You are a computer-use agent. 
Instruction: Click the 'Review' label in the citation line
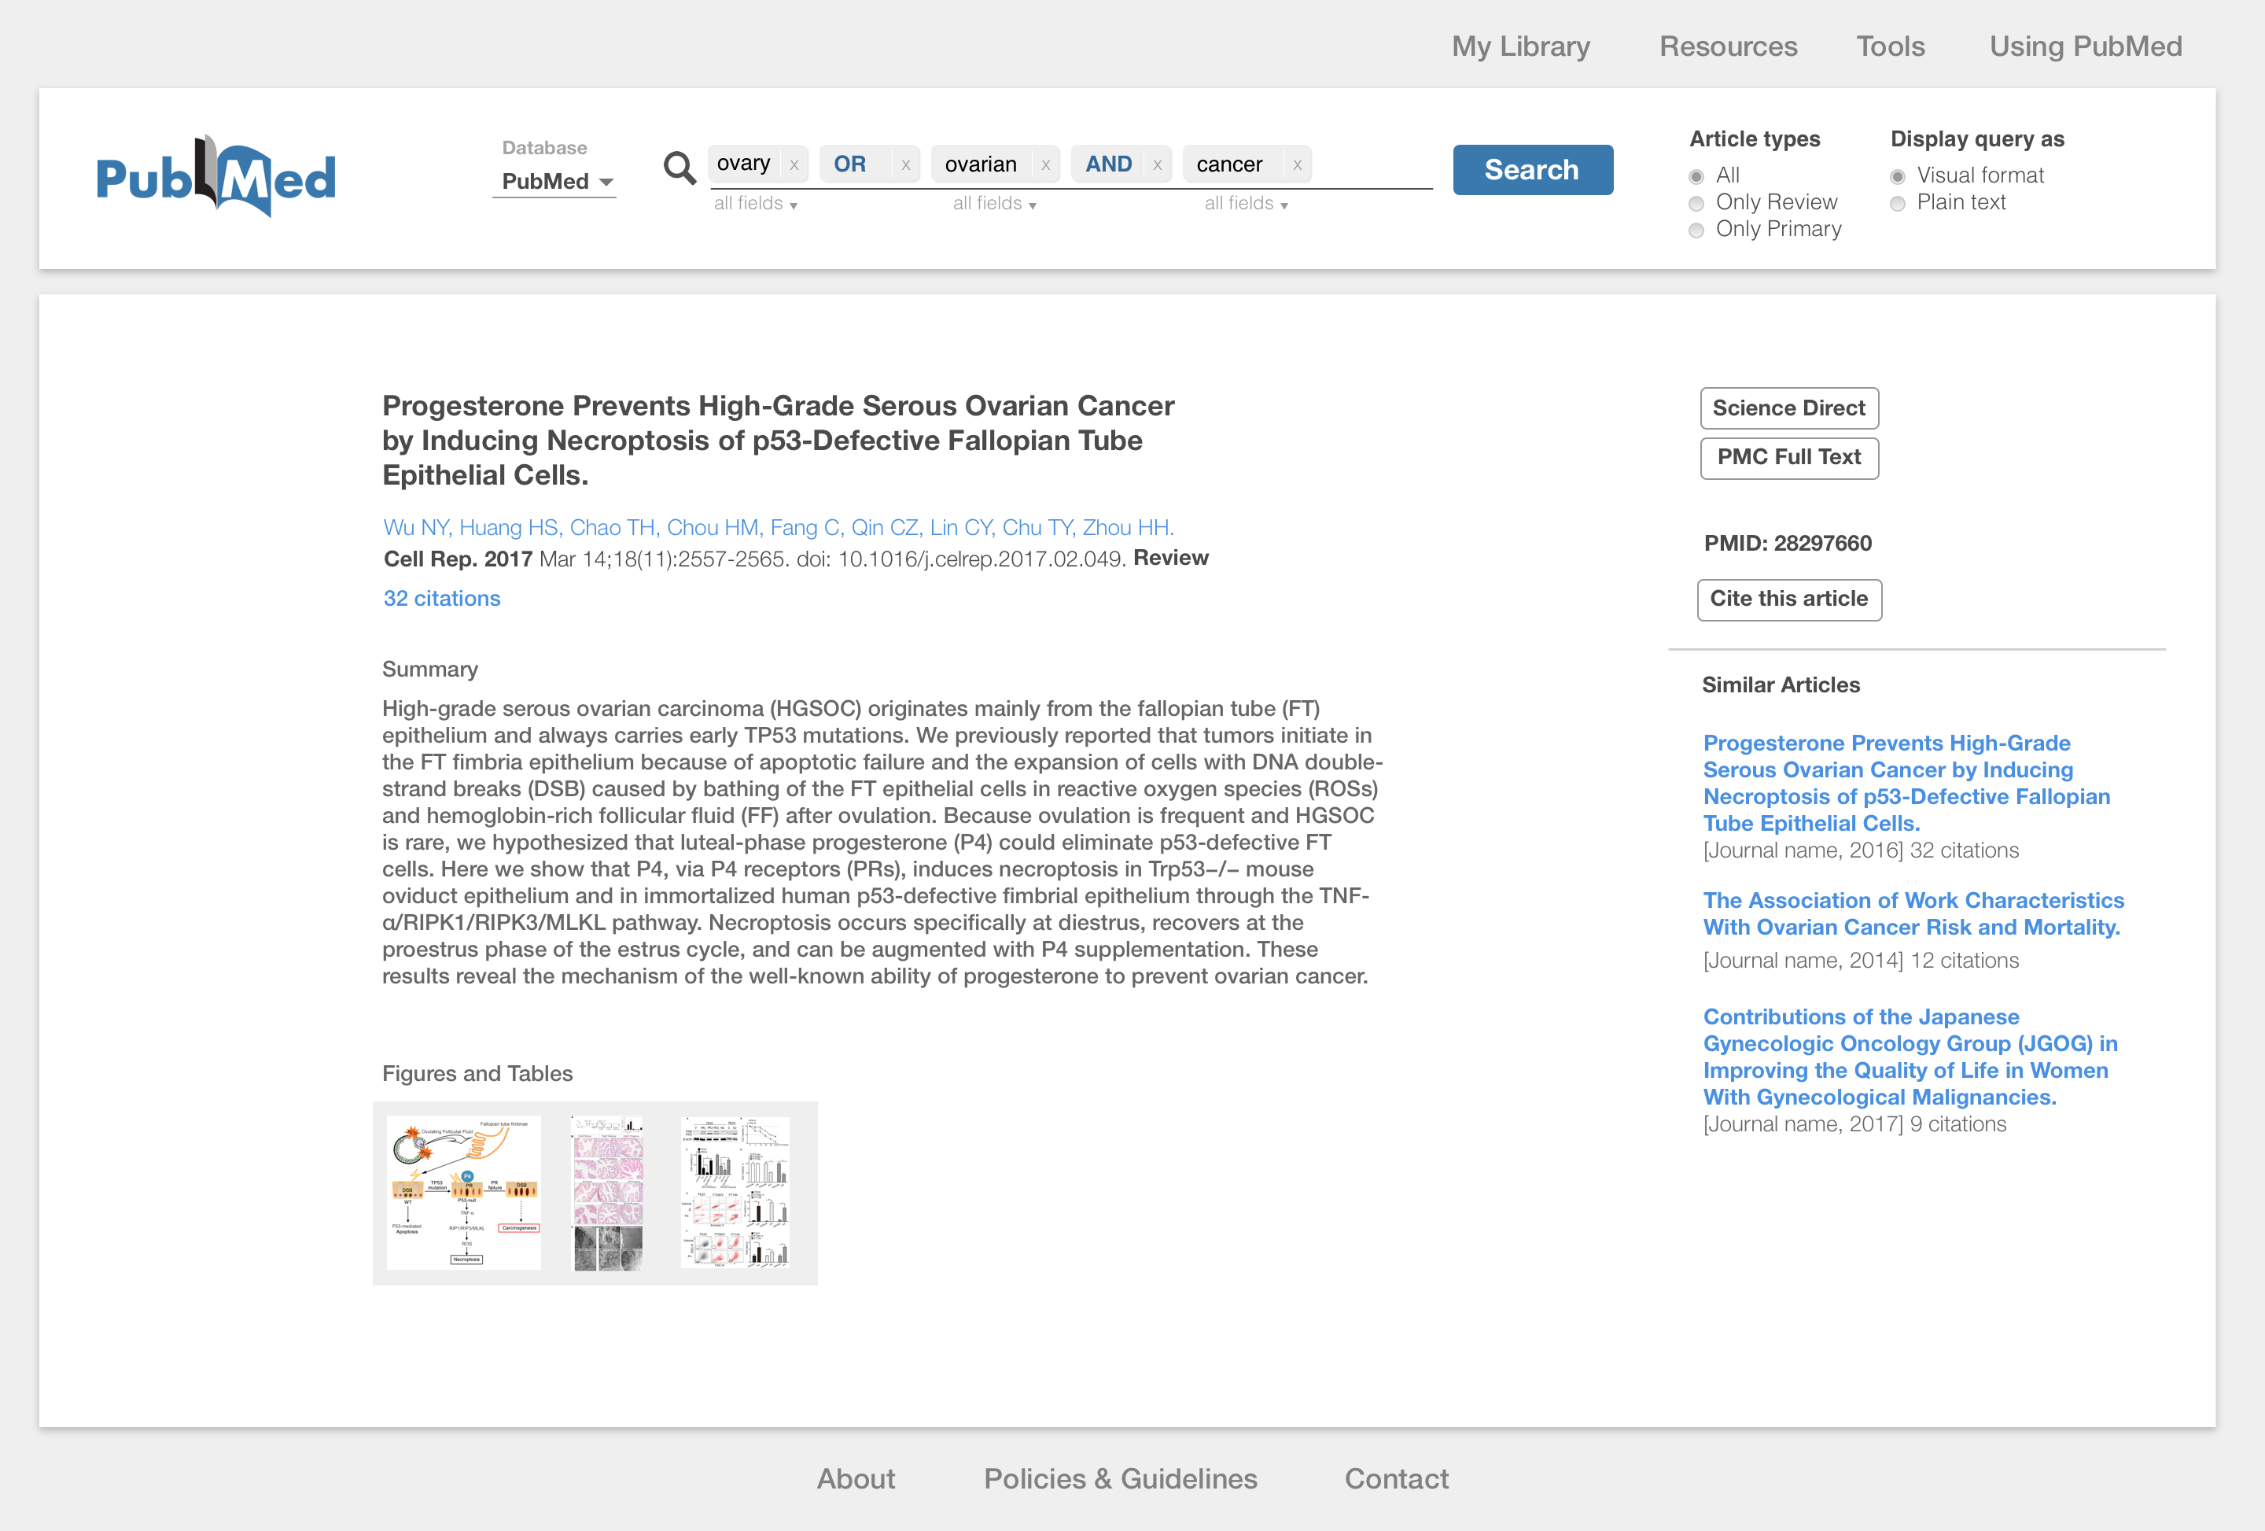click(x=1170, y=558)
